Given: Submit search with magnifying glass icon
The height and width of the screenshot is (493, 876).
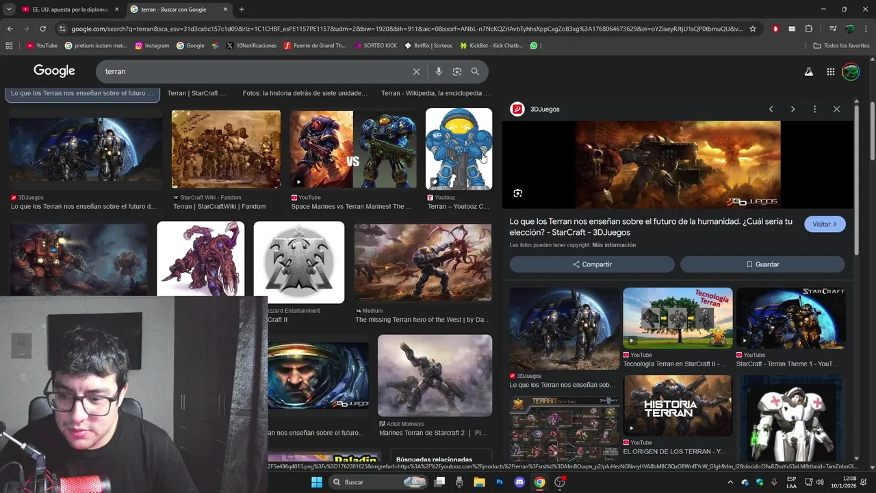Looking at the screenshot, I should (x=475, y=71).
